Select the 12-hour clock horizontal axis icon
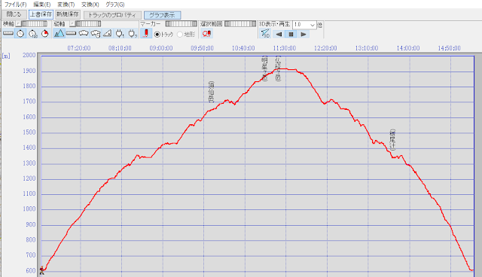Screen dimensions: 482x277 (32, 33)
